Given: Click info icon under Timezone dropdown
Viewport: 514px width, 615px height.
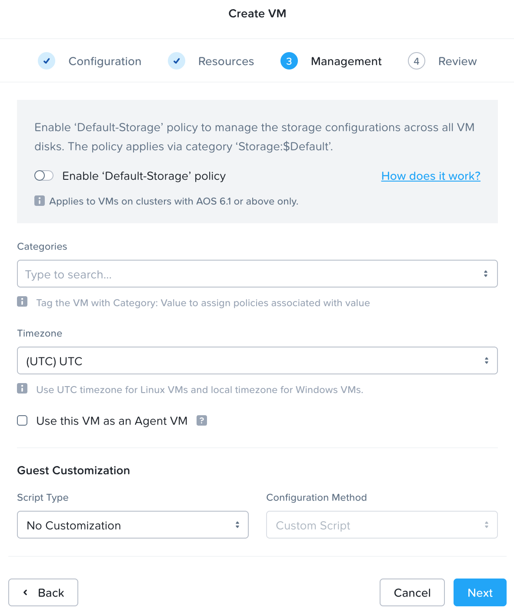Looking at the screenshot, I should tap(22, 389).
